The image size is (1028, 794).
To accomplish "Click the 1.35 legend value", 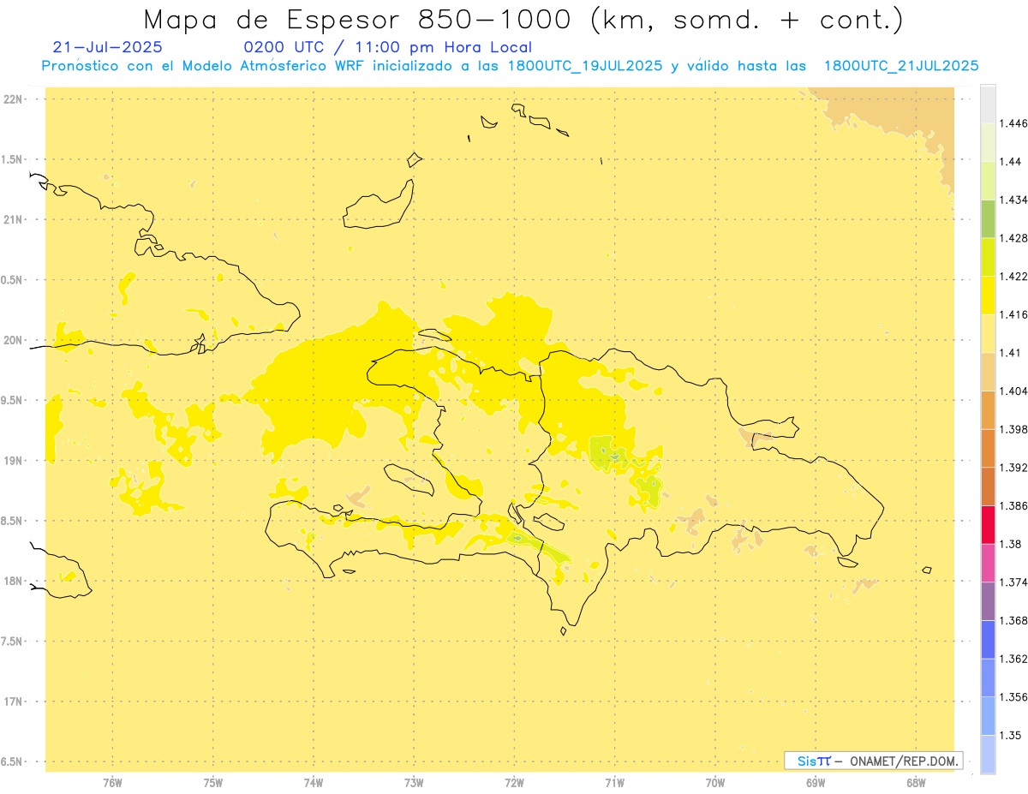I will pyautogui.click(x=1010, y=735).
